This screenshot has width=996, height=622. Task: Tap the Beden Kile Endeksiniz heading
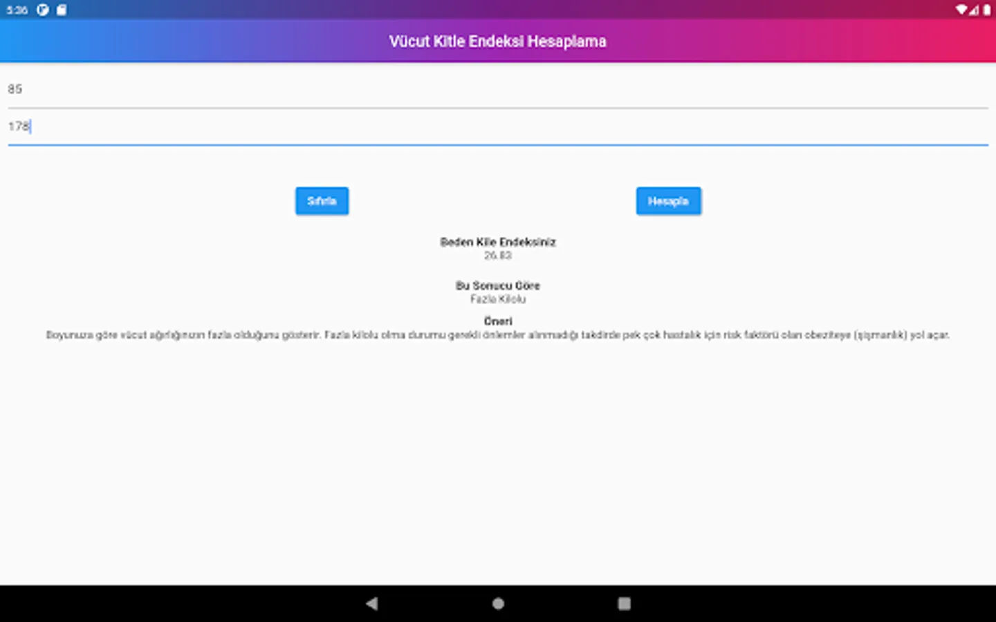pos(498,242)
